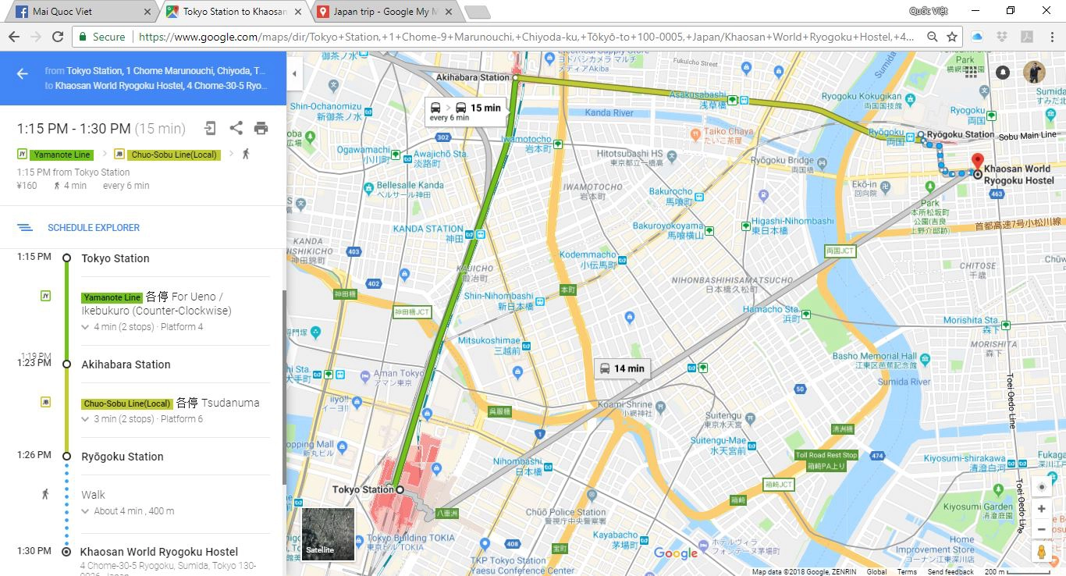Image resolution: width=1066 pixels, height=576 pixels.
Task: Click the iCloud extension icon
Action: click(976, 37)
